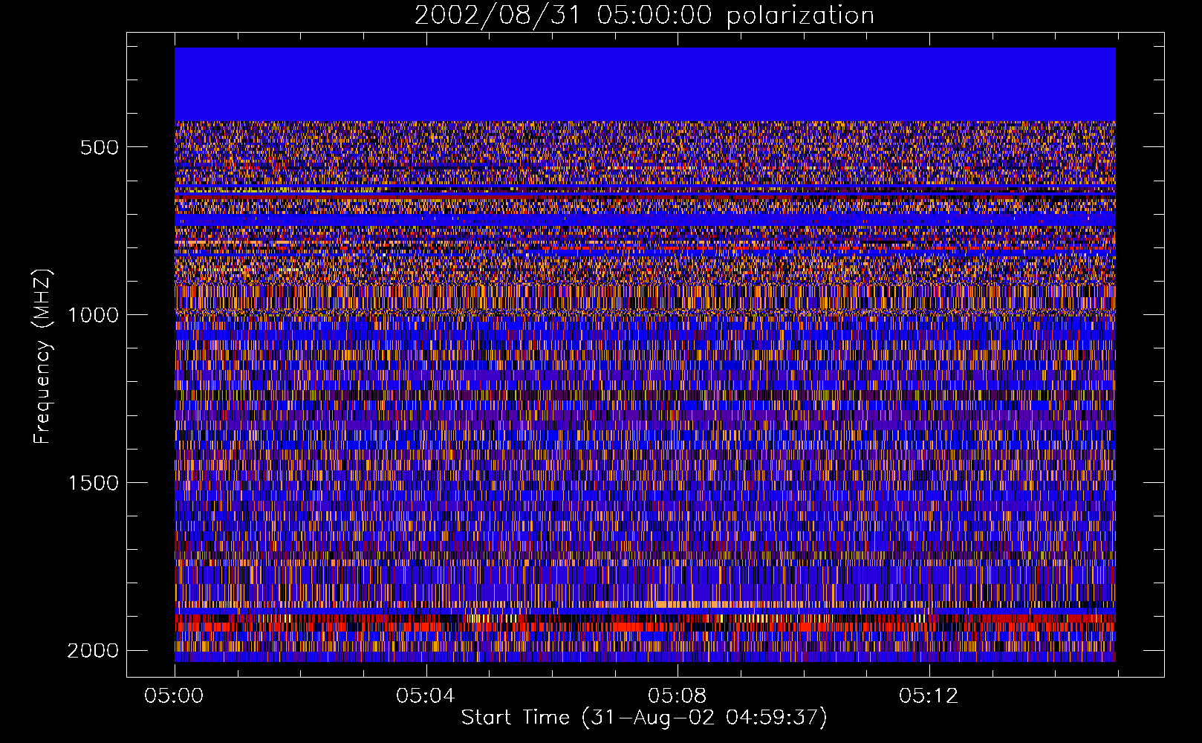Viewport: 1202px width, 743px height.
Task: Click the solid blue band atop the spectrogram
Action: point(645,85)
